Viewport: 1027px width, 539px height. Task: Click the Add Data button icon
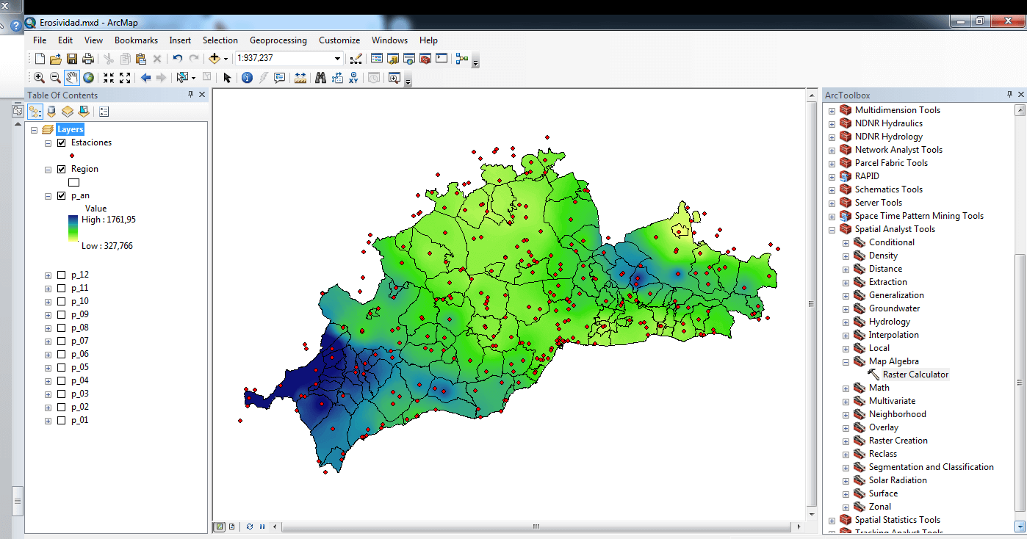215,59
